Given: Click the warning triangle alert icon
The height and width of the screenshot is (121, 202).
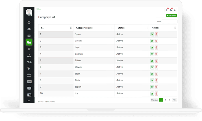Looking at the screenshot, I should pyautogui.click(x=171, y=10).
